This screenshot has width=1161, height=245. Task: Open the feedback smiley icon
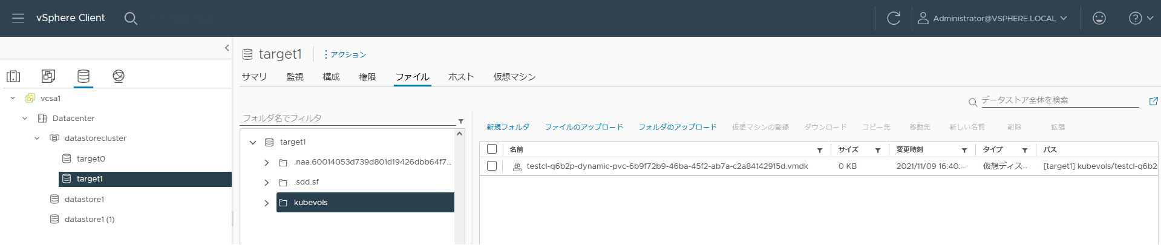[1099, 18]
